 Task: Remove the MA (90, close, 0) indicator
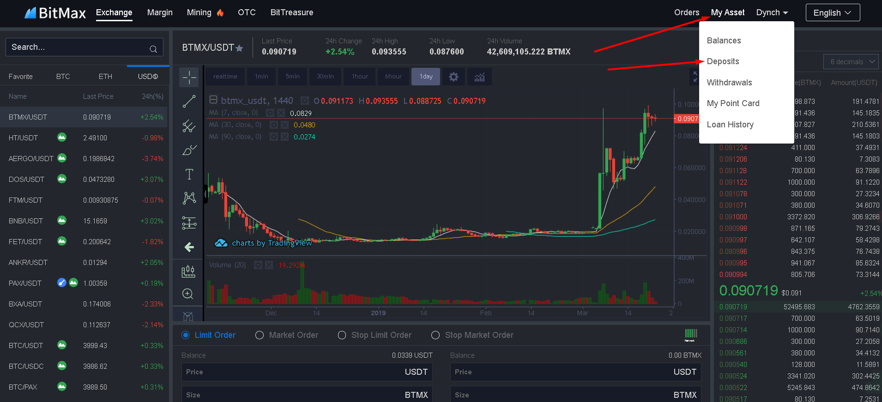point(285,137)
